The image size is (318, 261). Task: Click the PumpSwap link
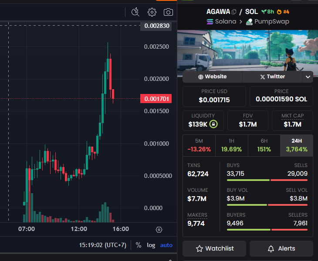(267, 21)
